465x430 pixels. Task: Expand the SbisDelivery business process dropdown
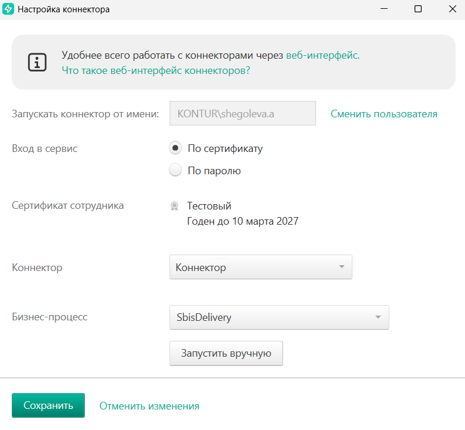click(x=279, y=317)
